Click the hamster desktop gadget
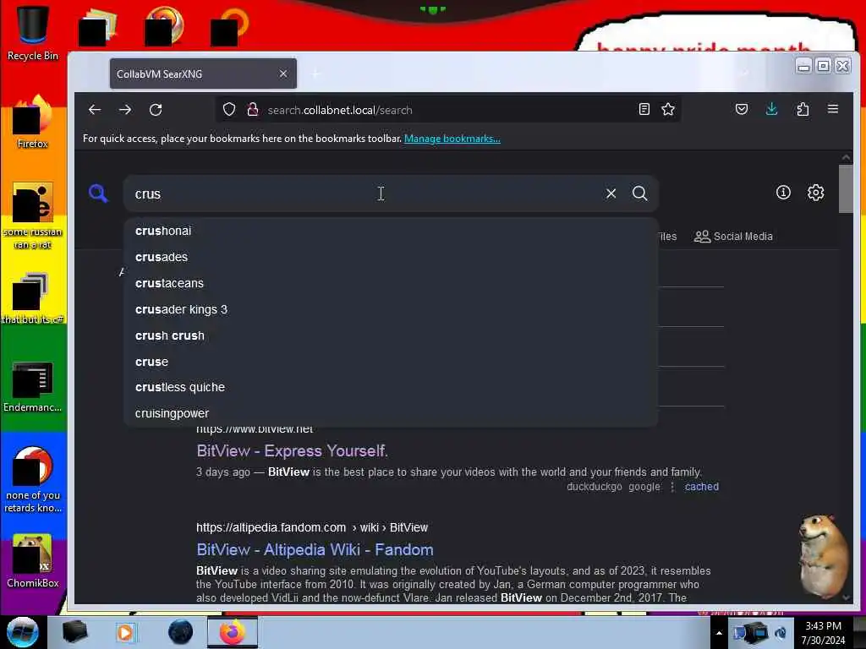The height and width of the screenshot is (649, 866). [x=822, y=556]
